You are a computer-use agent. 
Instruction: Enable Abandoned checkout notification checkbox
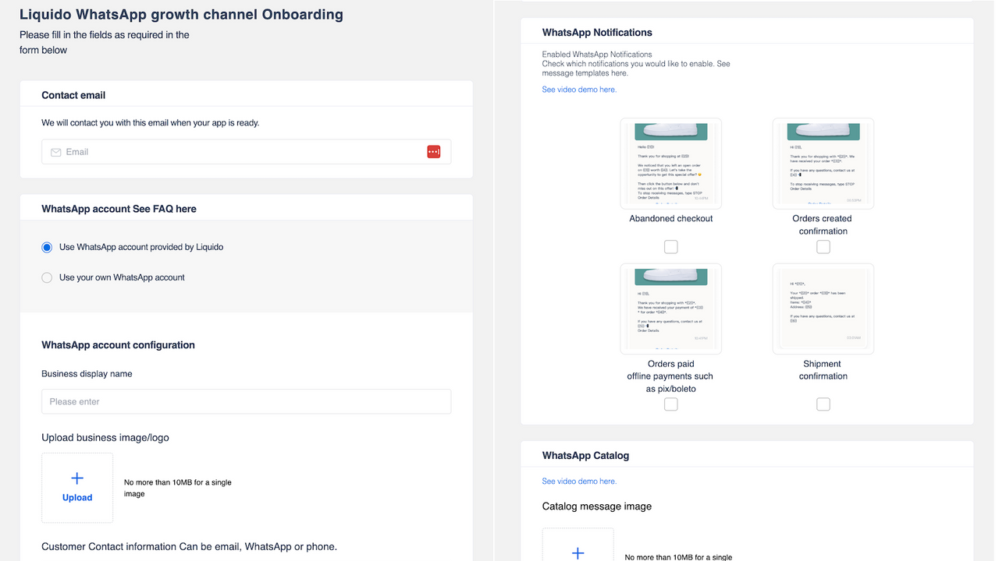pos(671,247)
